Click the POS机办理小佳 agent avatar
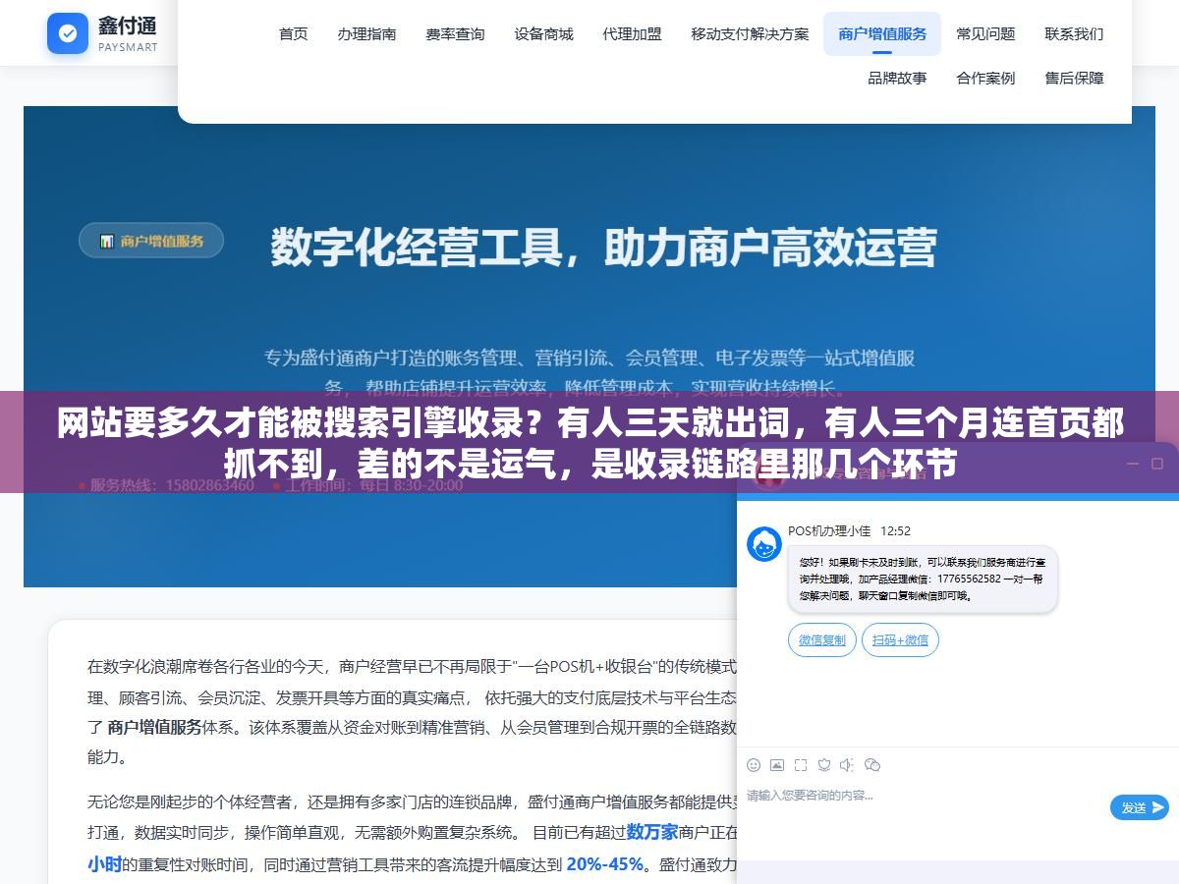Image resolution: width=1179 pixels, height=884 pixels. point(764,544)
